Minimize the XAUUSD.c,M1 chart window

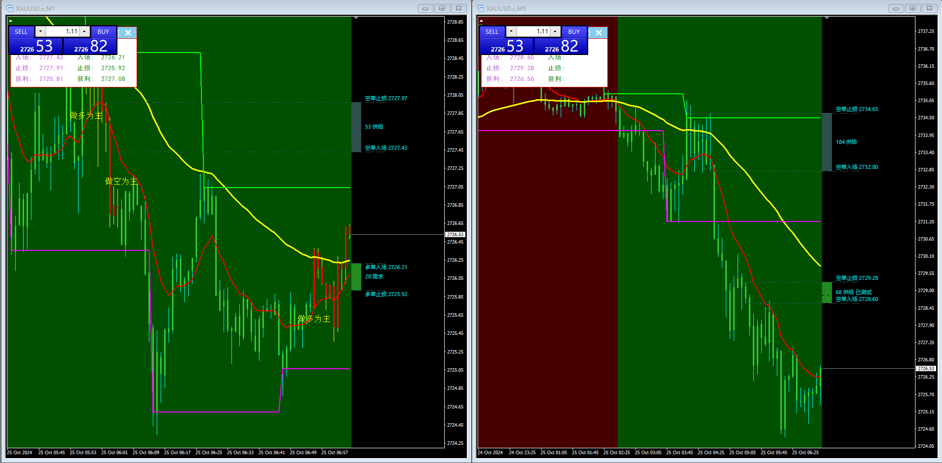(425, 8)
